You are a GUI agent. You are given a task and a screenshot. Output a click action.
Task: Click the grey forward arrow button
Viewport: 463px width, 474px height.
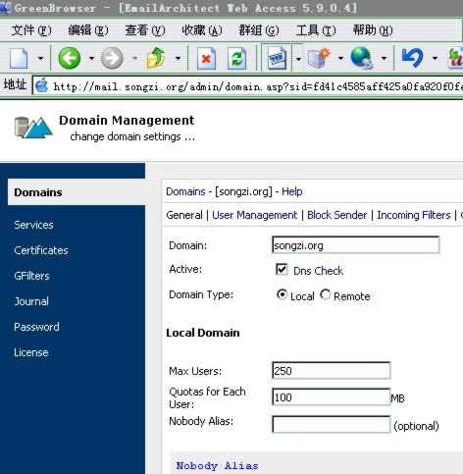112,58
